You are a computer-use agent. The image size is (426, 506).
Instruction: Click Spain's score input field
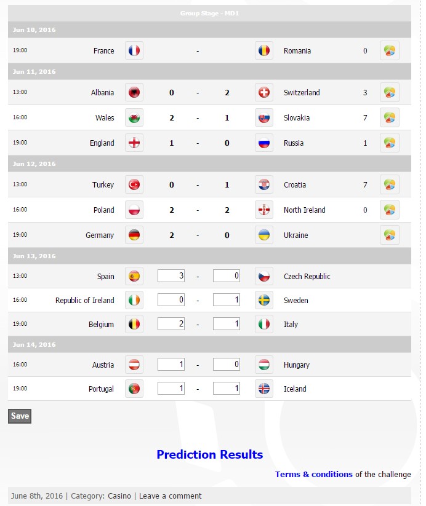click(171, 276)
